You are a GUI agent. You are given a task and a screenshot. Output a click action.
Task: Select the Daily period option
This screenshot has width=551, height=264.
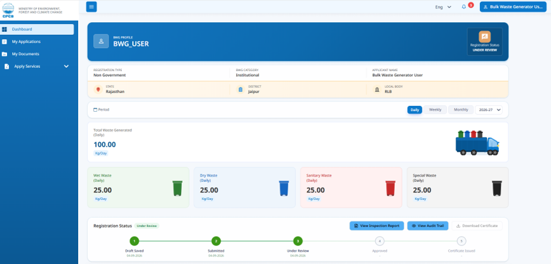pyautogui.click(x=414, y=110)
